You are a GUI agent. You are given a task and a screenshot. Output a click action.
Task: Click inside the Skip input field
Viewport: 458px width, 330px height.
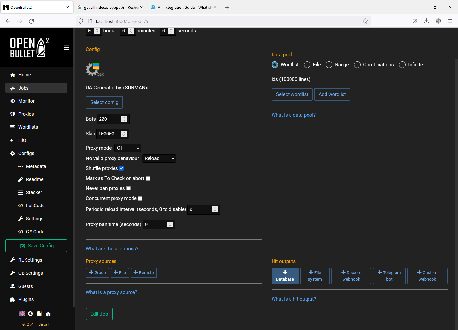[108, 134]
